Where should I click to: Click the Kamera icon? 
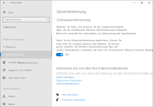(4, 104)
